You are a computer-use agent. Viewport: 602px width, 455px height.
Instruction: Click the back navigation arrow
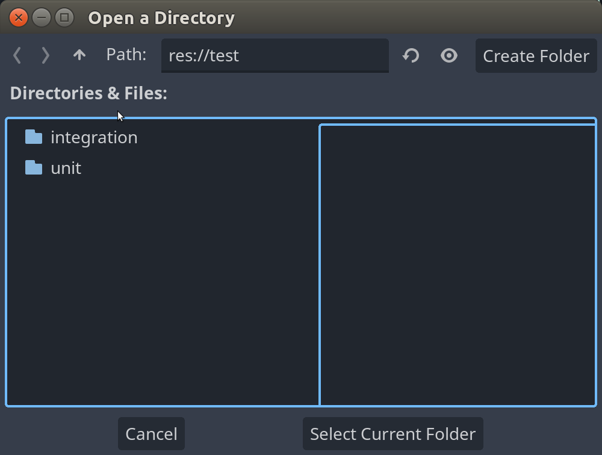(17, 55)
